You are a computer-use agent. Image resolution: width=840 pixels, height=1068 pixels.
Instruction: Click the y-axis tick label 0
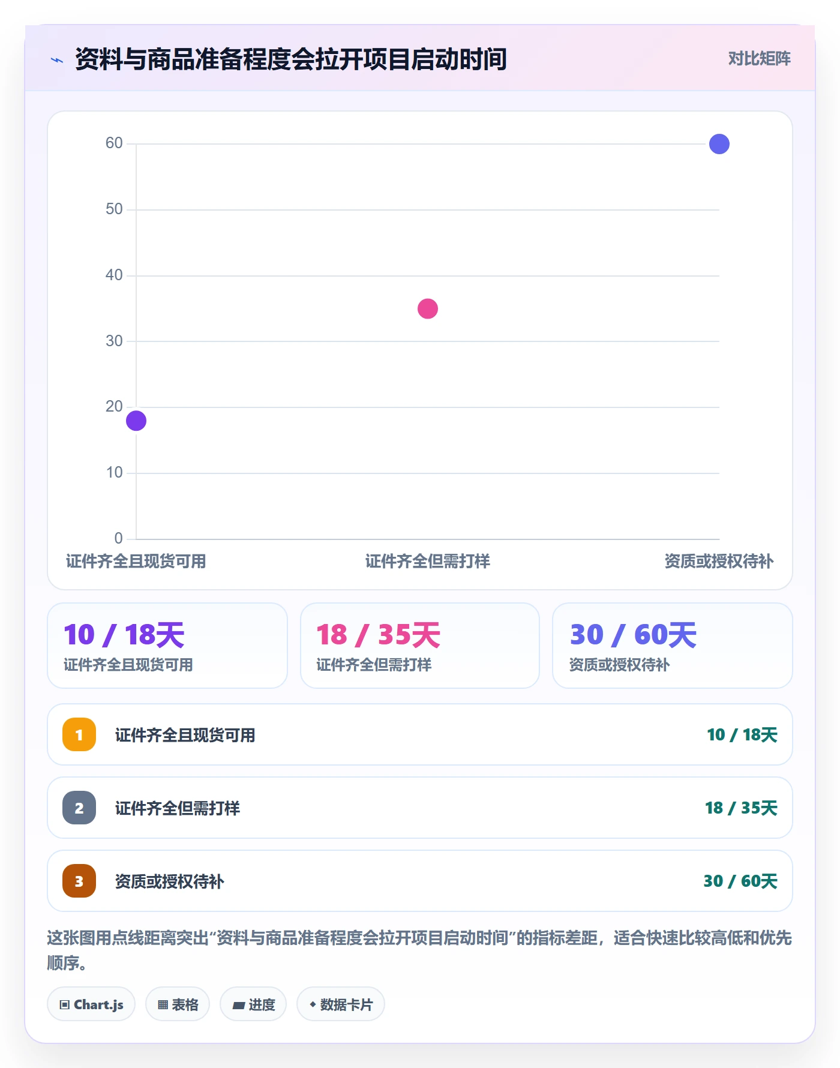pos(118,538)
